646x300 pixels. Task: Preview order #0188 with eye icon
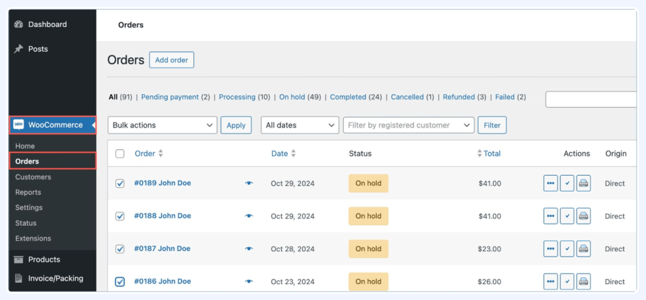[249, 216]
